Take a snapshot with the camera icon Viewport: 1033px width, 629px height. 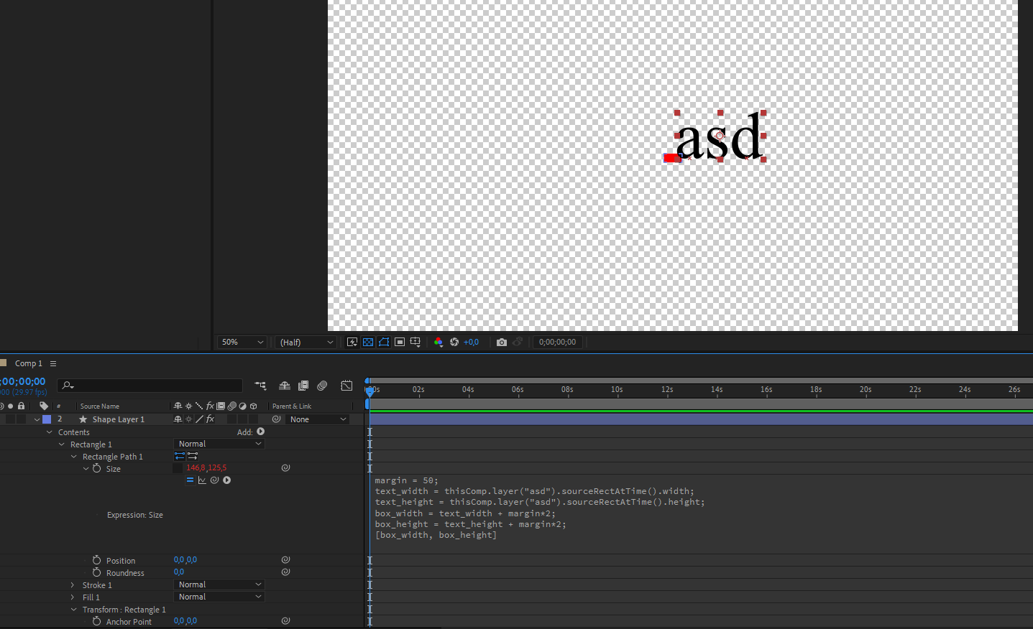tap(502, 342)
